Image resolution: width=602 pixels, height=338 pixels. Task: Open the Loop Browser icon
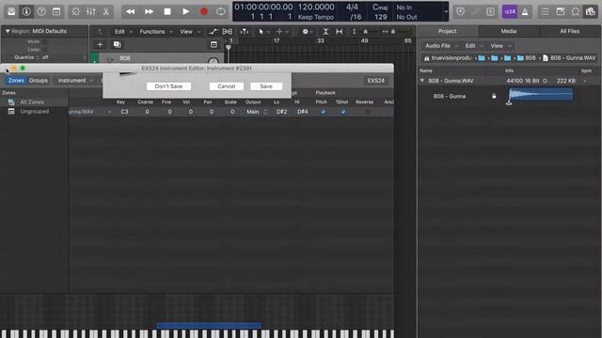coord(575,12)
